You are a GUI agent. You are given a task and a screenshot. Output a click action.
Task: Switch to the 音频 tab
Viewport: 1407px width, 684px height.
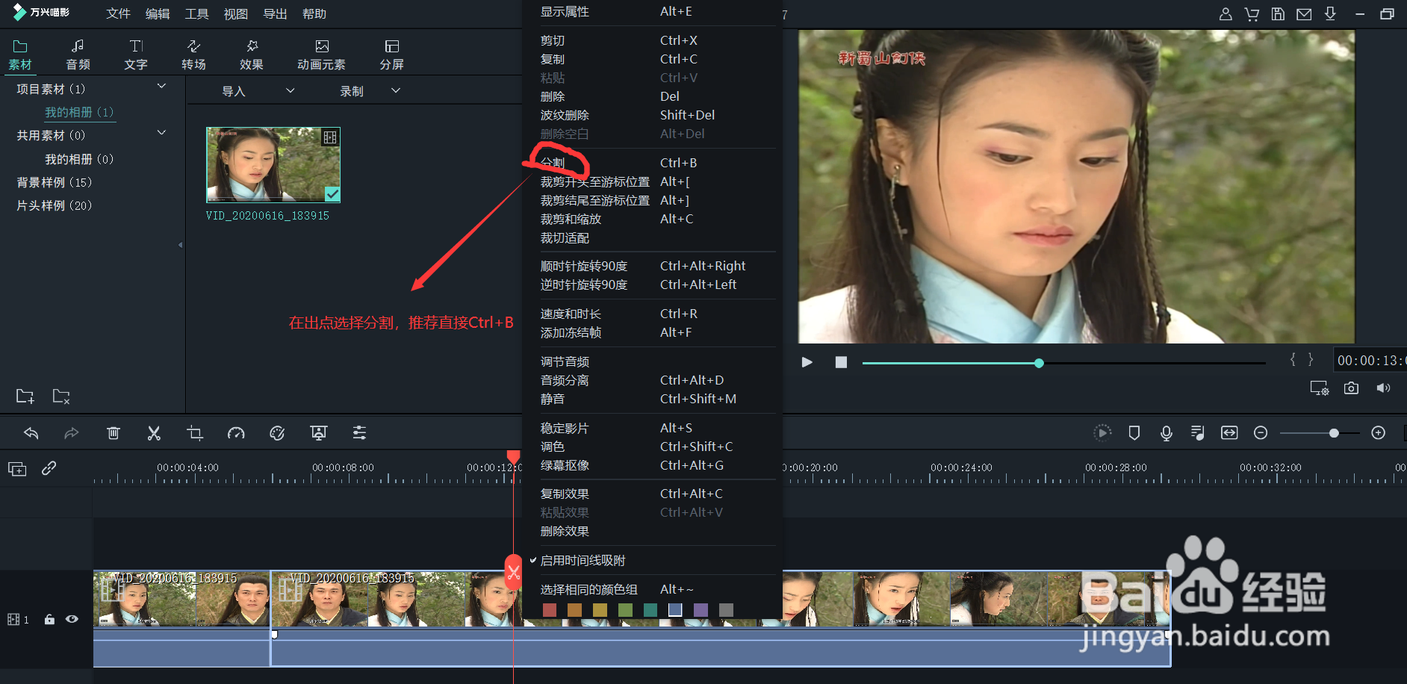(x=78, y=55)
